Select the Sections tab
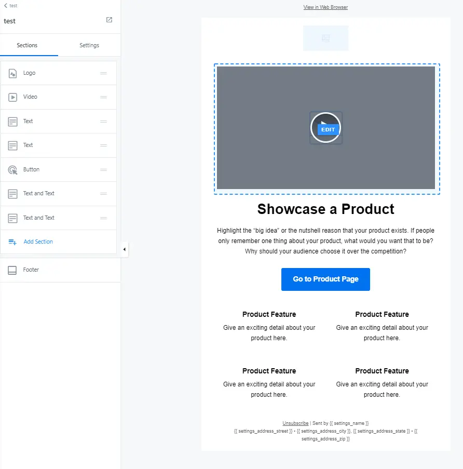Viewport: 463px width, 469px height. pos(27,45)
